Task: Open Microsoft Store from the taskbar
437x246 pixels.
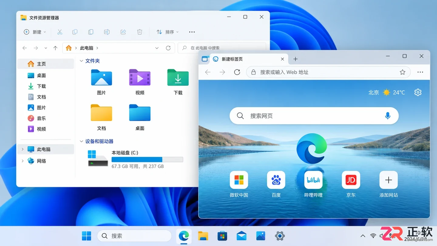Action: coord(222,236)
